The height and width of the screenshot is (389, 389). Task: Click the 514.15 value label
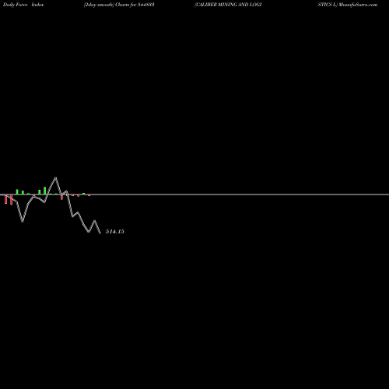click(115, 231)
